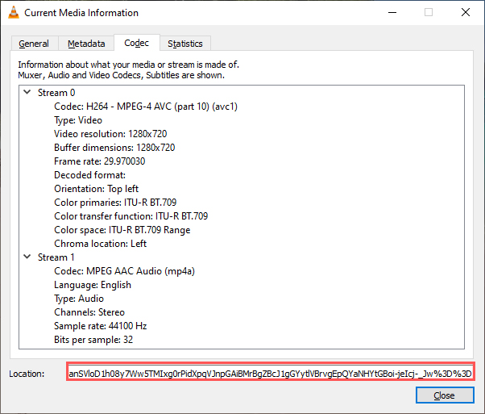485x414 pixels.
Task: Collapse the Stream 1 tree node
Action: (x=27, y=257)
